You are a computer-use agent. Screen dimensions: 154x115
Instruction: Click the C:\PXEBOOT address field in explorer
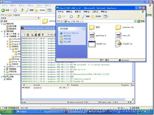[x=31, y=15]
